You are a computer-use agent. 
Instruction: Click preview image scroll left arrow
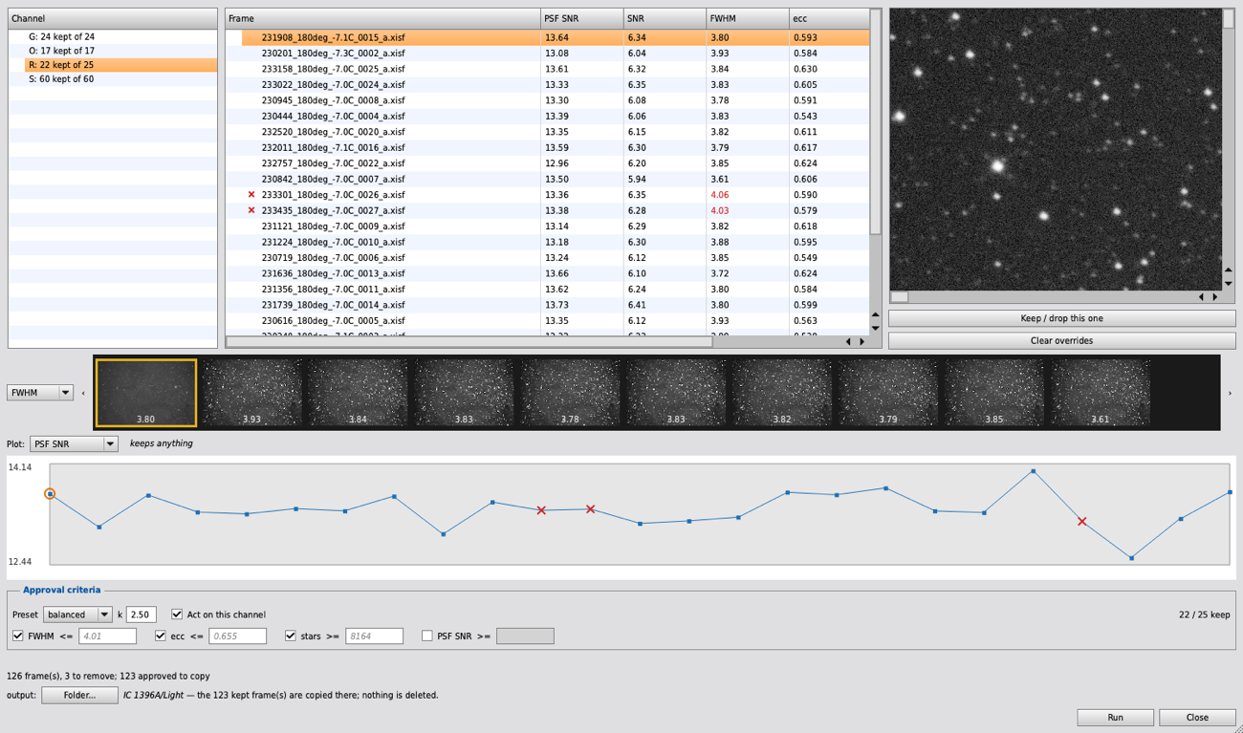[x=1202, y=297]
